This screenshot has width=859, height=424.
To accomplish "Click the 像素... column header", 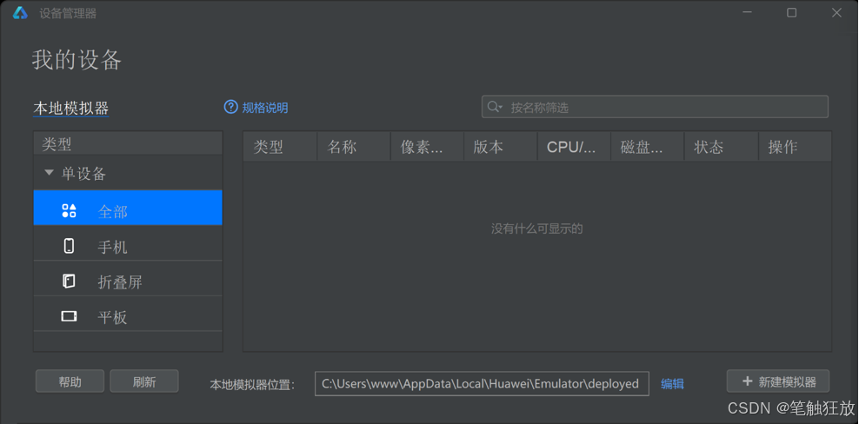I will [427, 147].
